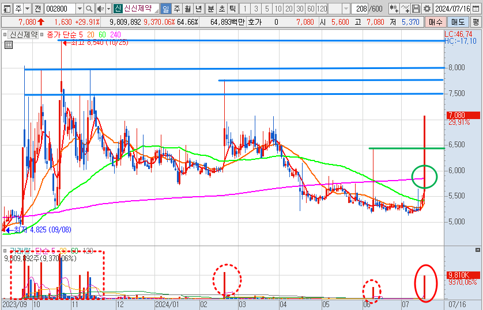
Task: Switch to weekly 주 chart period
Action: coord(177,9)
